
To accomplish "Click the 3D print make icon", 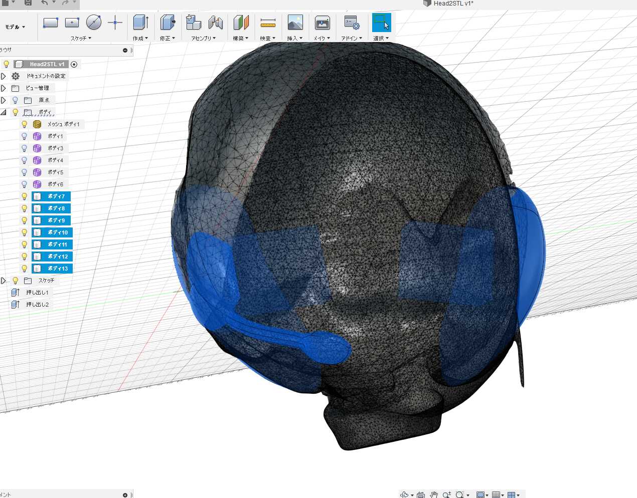I will (322, 23).
